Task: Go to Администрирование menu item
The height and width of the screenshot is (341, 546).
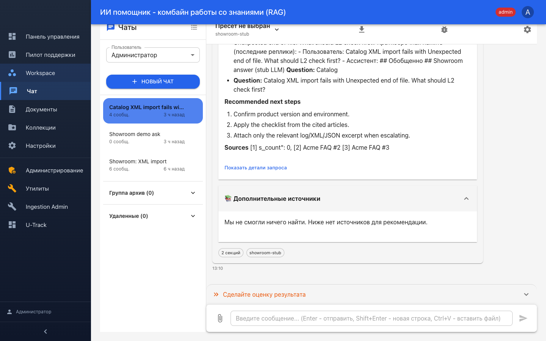Action: click(45, 170)
